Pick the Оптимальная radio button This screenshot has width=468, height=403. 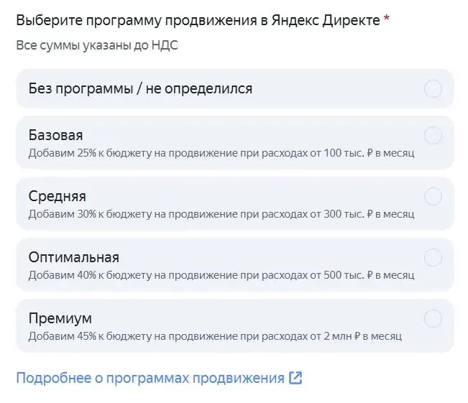[x=433, y=257]
